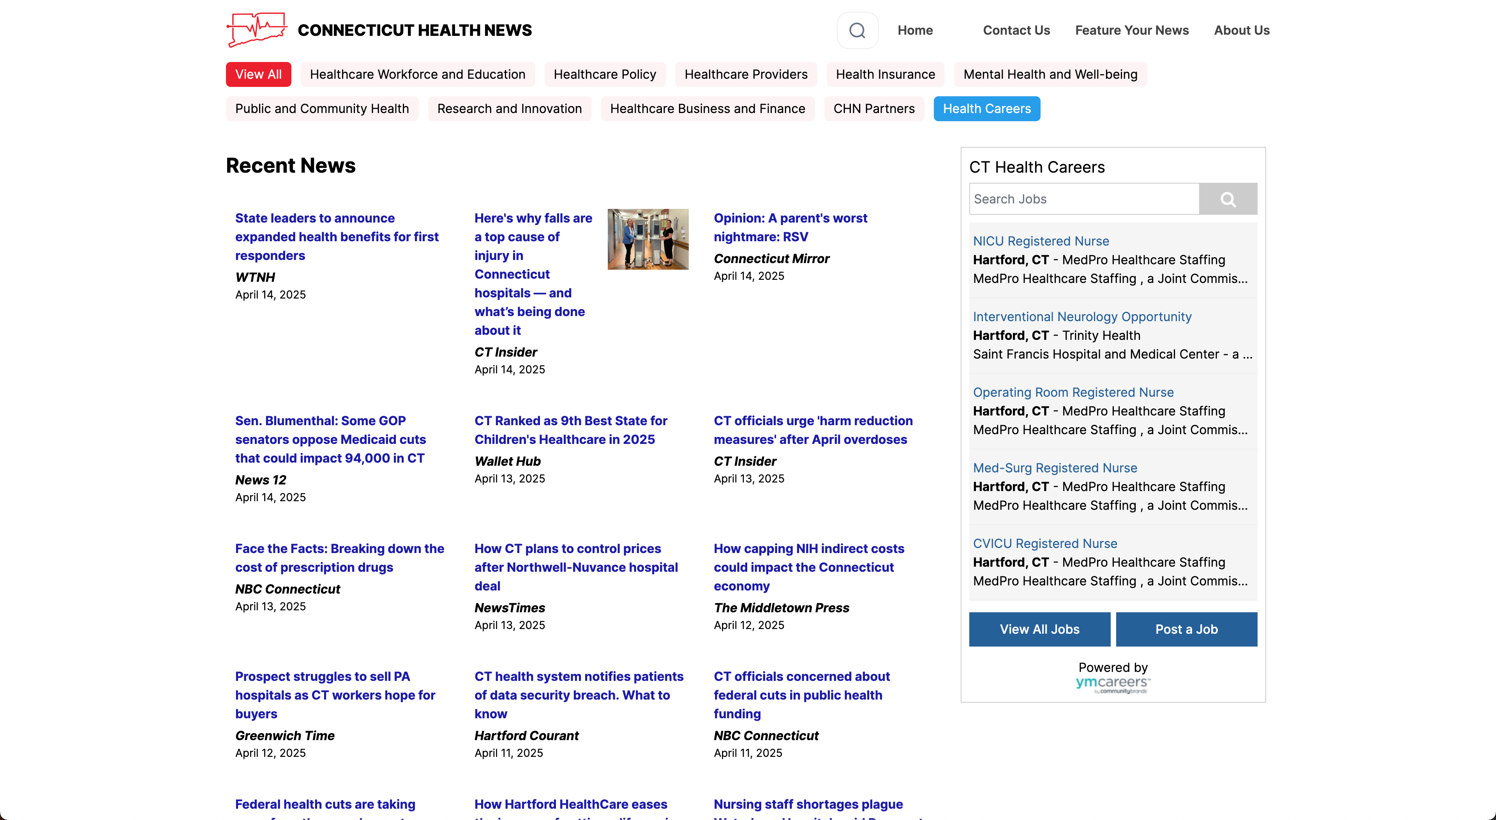The width and height of the screenshot is (1496, 820).
Task: Click into the Search Jobs field
Action: (x=1084, y=199)
